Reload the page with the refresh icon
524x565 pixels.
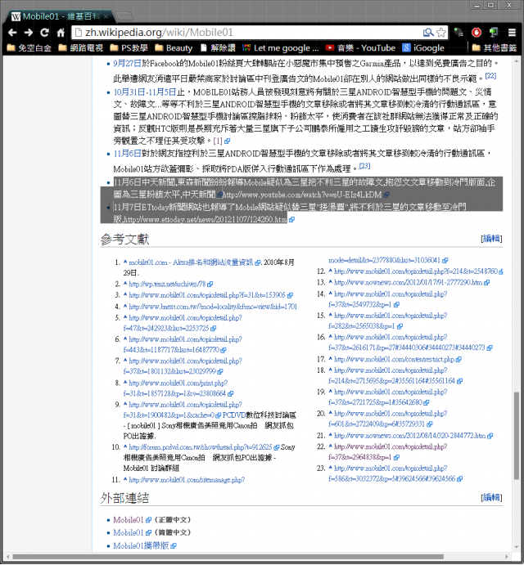[44, 33]
